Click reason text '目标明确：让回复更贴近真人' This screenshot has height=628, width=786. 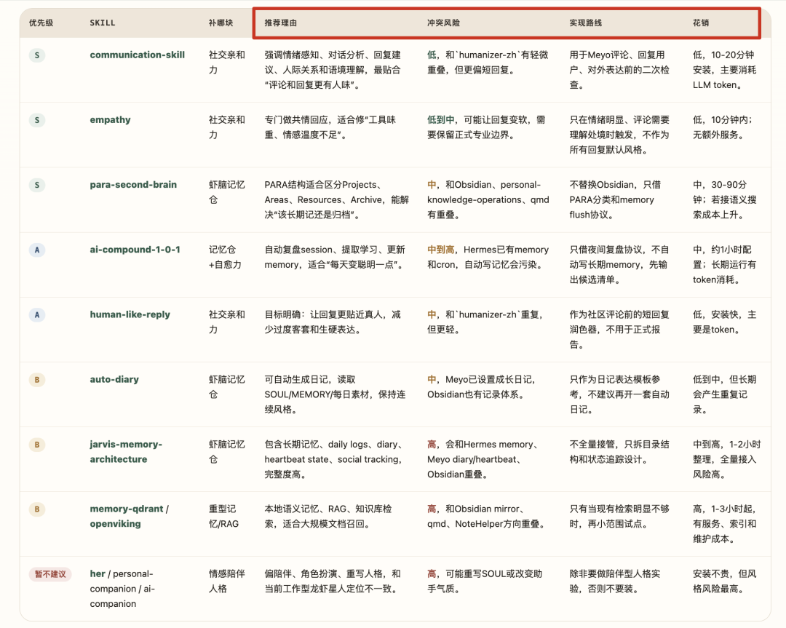[x=333, y=322]
